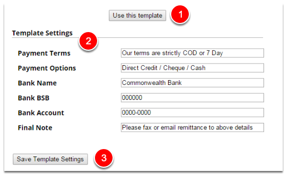Save the template settings

(50, 159)
